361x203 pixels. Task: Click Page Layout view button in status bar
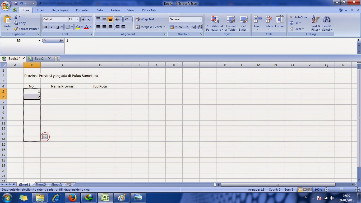click(x=305, y=190)
